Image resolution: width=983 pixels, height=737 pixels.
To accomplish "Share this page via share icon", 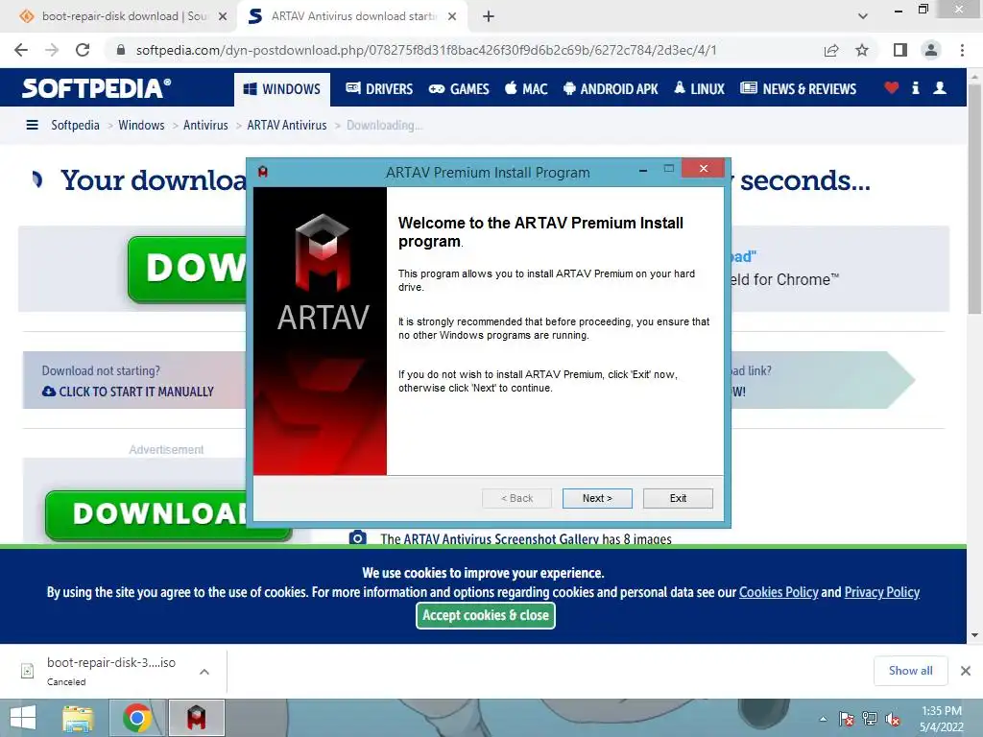I will point(831,50).
